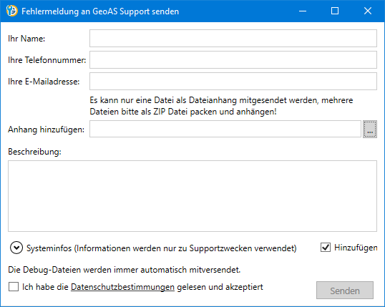Viewport: 385px width, 307px height.
Task: Maximize the Fehlermeldung window
Action: (335, 11)
